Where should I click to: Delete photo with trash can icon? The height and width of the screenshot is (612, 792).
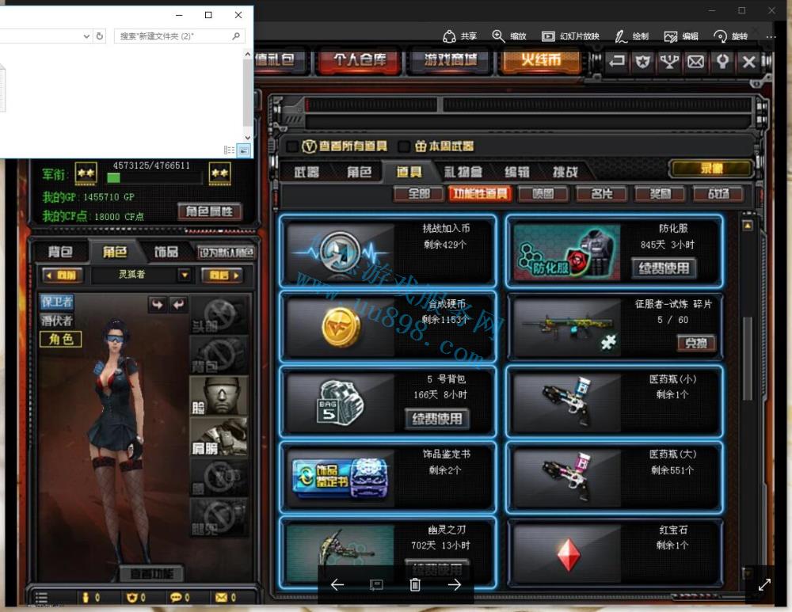(415, 584)
